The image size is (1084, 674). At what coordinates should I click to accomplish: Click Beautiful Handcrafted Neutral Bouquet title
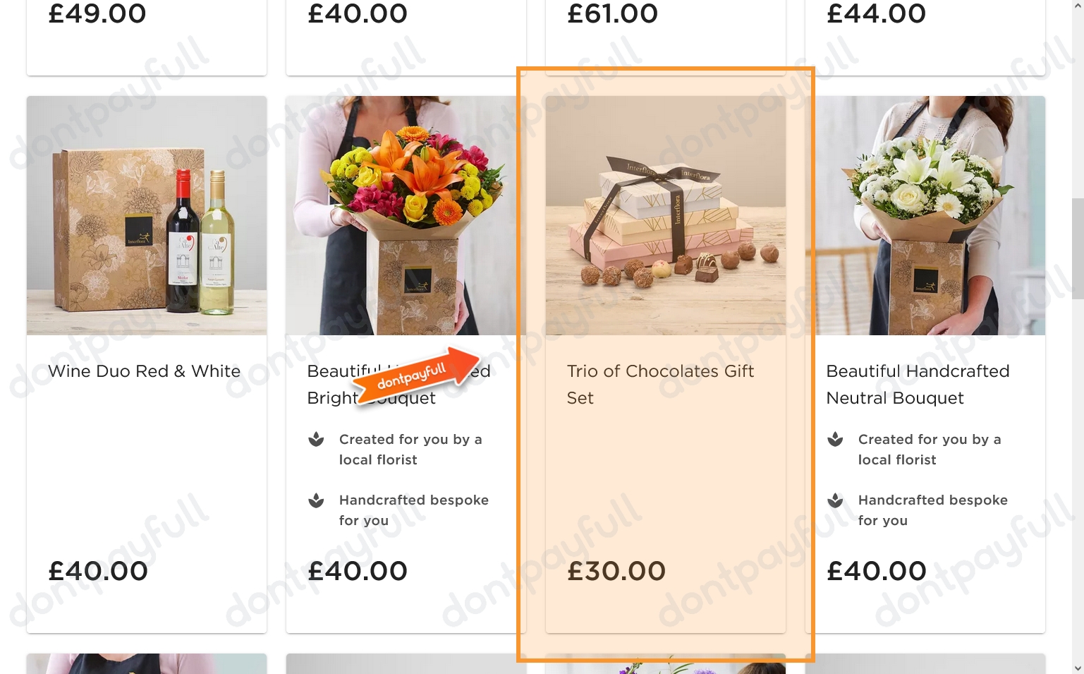coord(918,385)
